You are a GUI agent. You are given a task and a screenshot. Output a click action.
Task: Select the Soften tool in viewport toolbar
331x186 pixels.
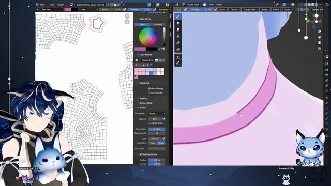point(178,23)
